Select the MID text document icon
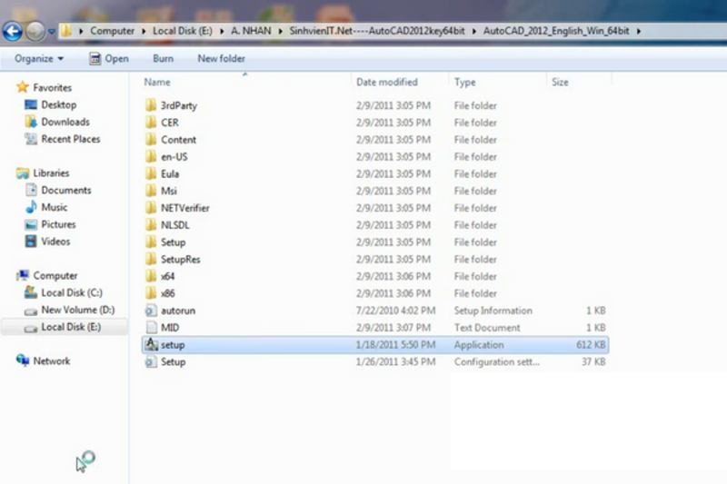Image resolution: width=727 pixels, height=484 pixels. pyautogui.click(x=151, y=328)
